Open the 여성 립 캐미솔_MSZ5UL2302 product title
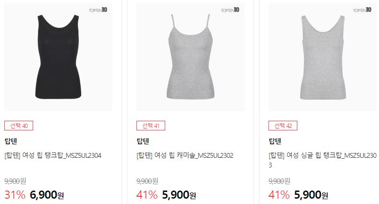Screen dimensions: 379x204 (x=185, y=155)
